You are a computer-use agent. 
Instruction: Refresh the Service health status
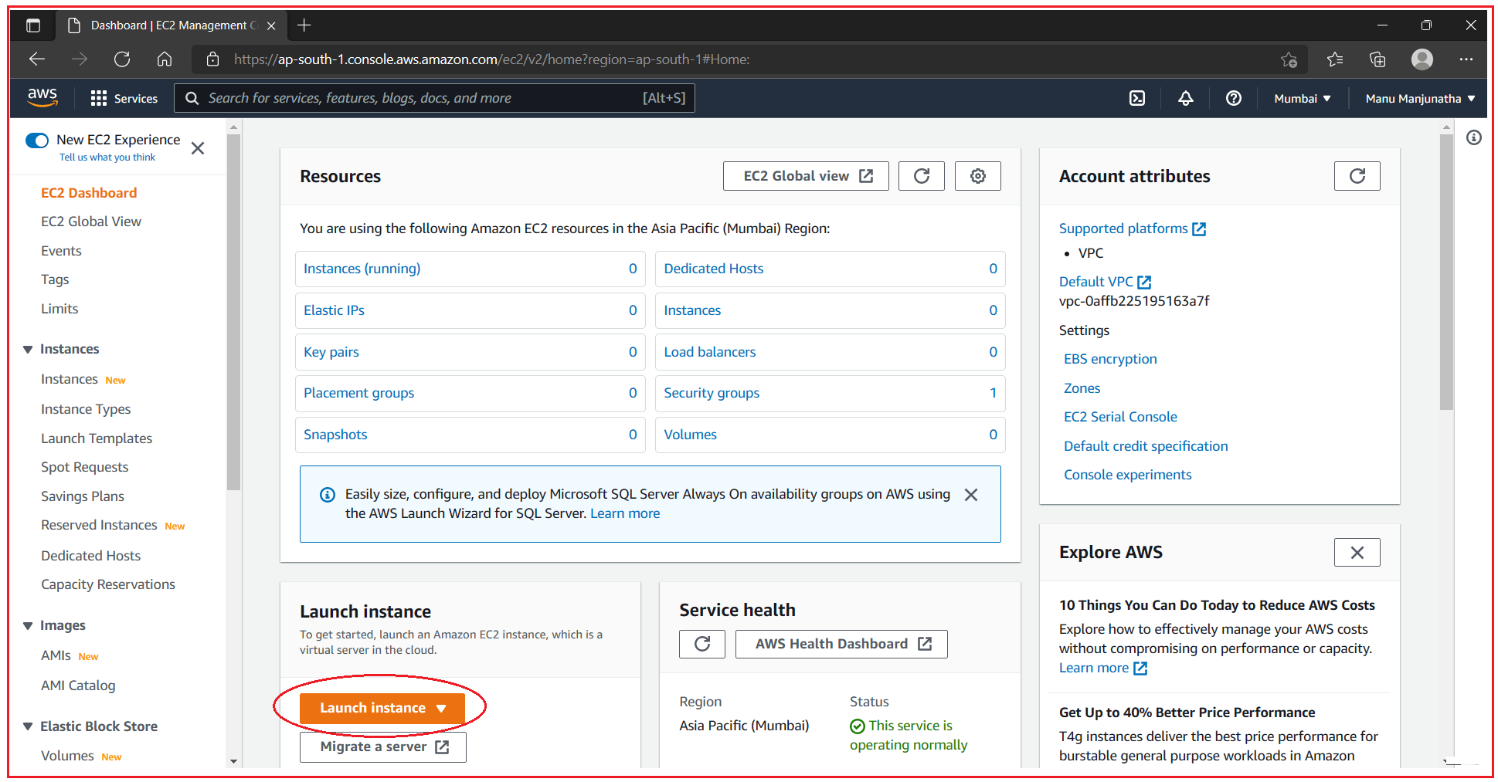point(701,643)
